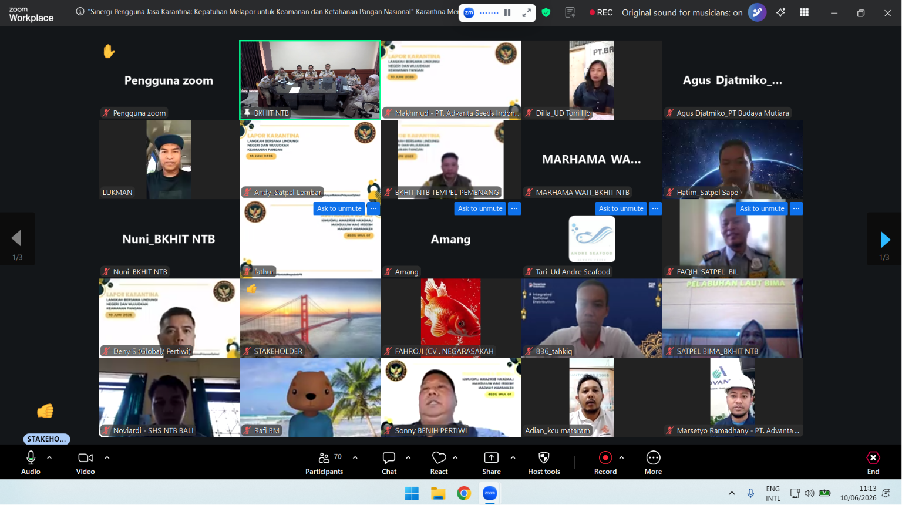Screen dimensions: 902x505
Task: Ask Tari_Ud Andre Seafood to unmute
Action: pos(621,208)
